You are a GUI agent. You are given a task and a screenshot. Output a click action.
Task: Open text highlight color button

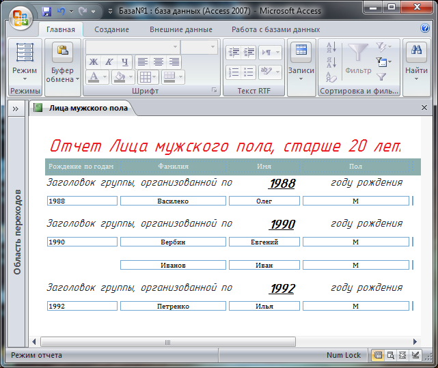click(x=270, y=72)
